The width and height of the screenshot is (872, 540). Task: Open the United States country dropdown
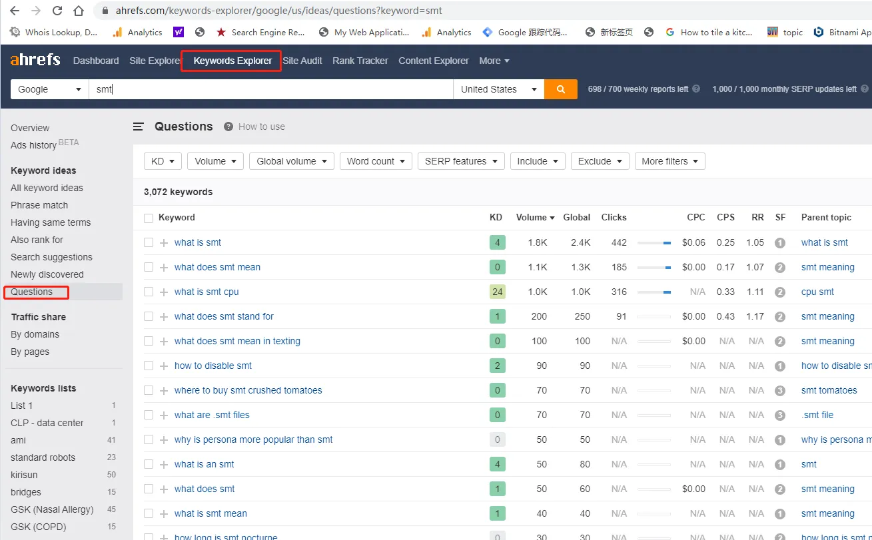coord(498,89)
